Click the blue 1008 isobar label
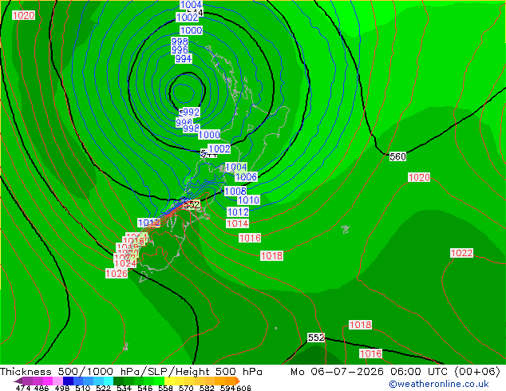 pyautogui.click(x=235, y=191)
